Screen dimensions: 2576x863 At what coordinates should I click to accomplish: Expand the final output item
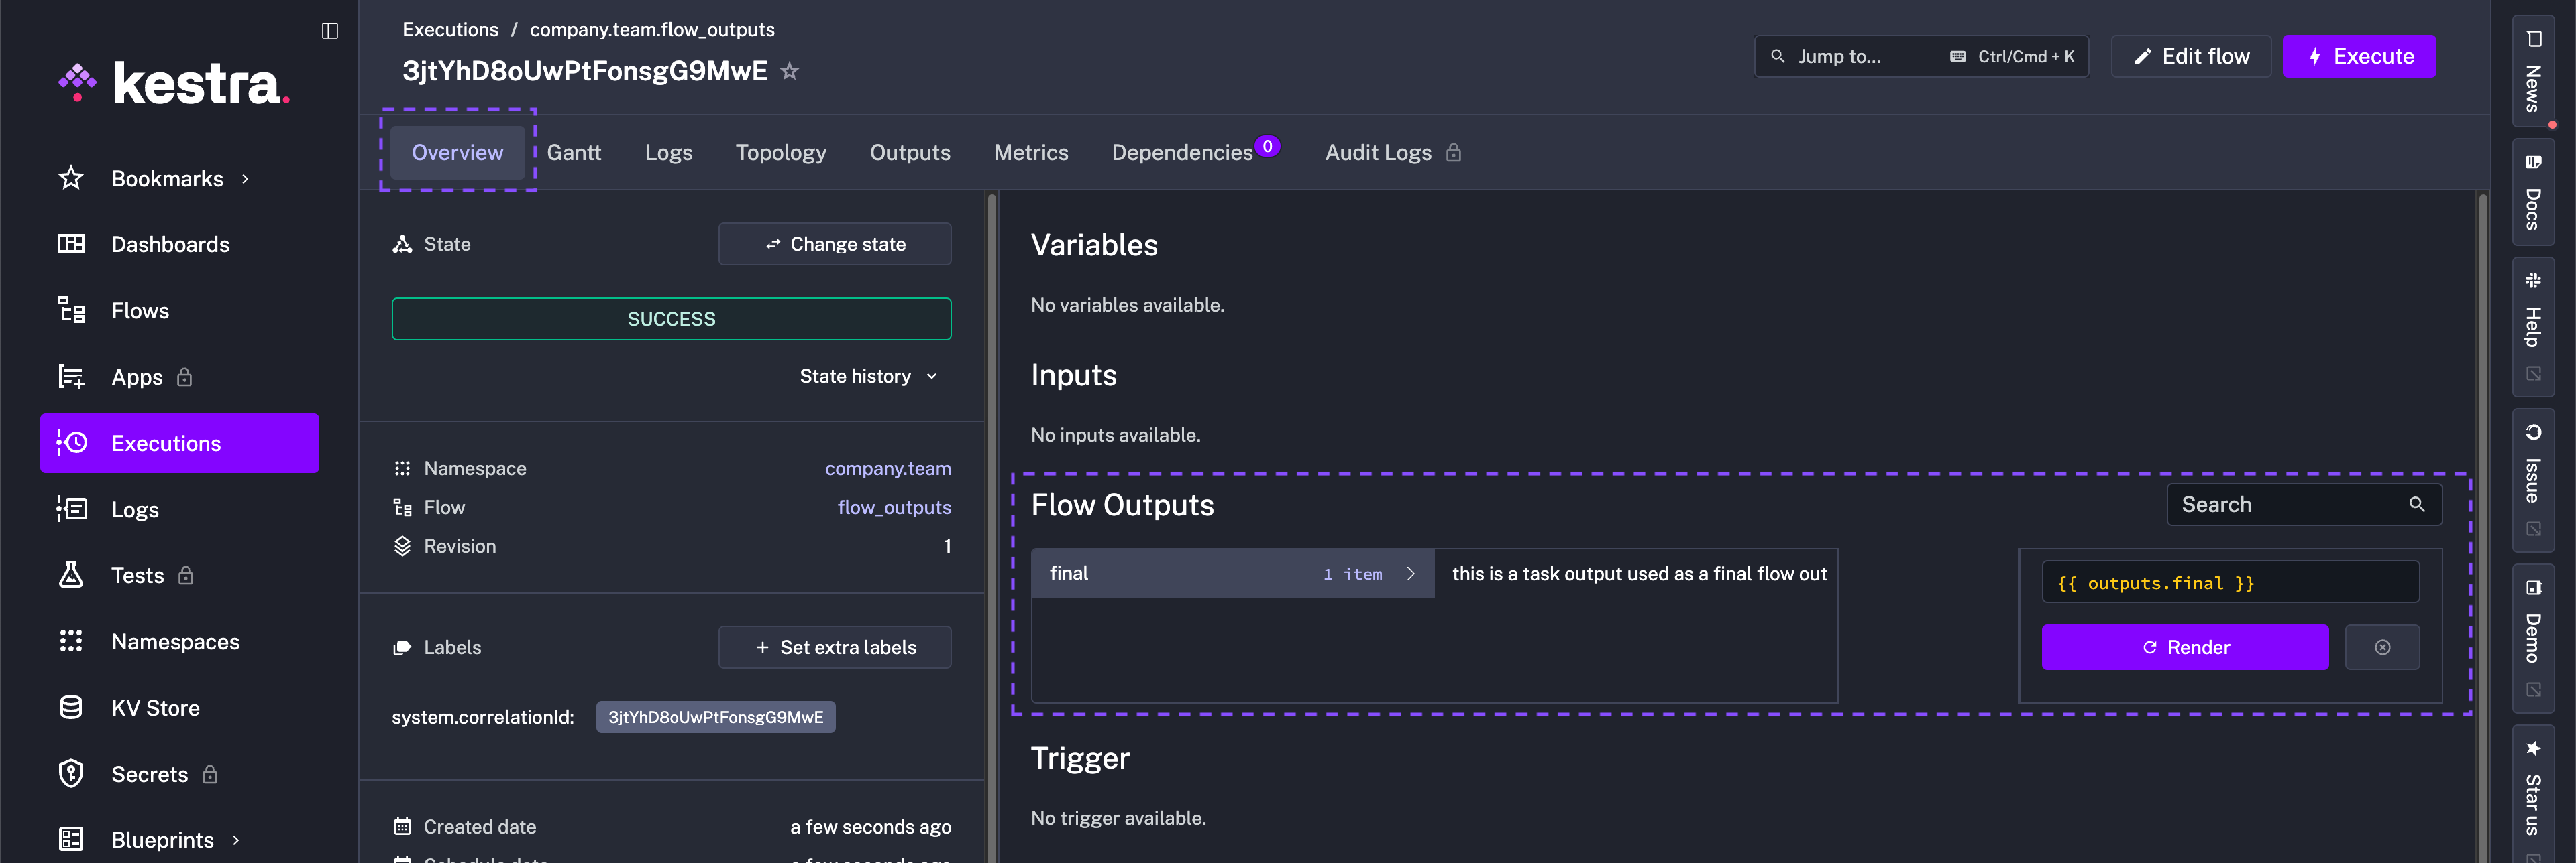click(1411, 574)
